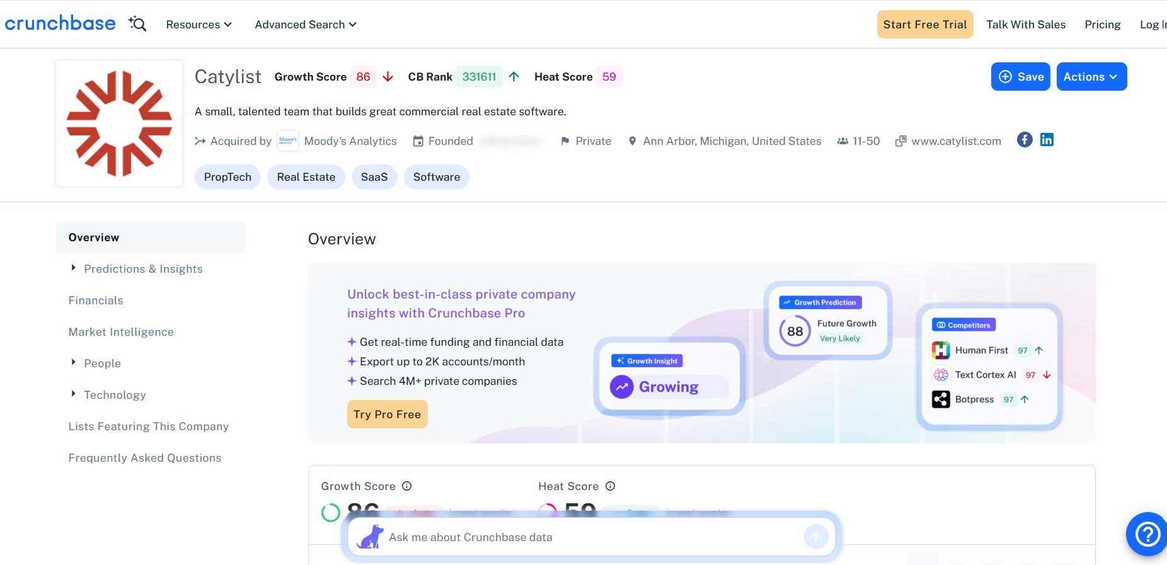The image size is (1167, 565).
Task: Click the chat assistant dog icon
Action: click(370, 537)
